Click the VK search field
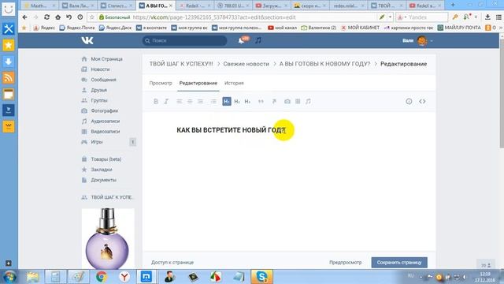The image size is (504, 284). coord(184,40)
